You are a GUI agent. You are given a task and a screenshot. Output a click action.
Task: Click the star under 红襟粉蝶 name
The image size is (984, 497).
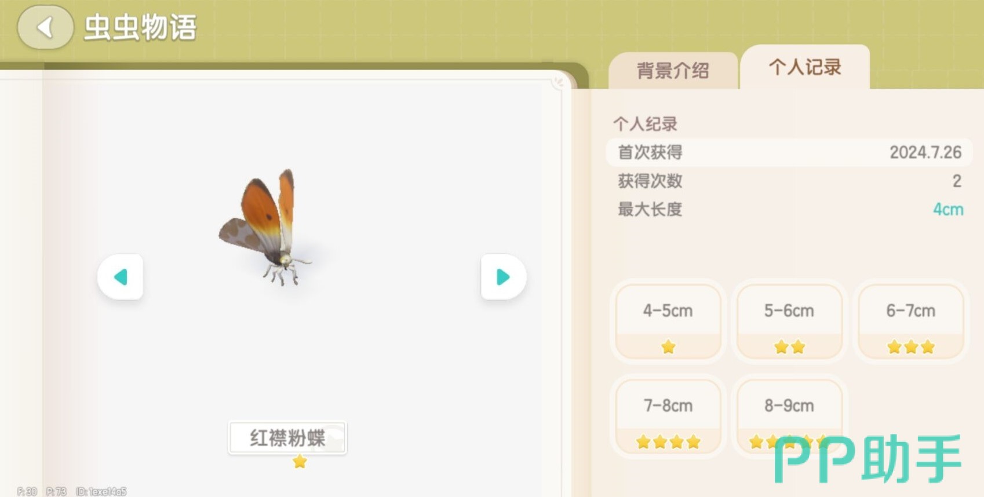pos(300,462)
